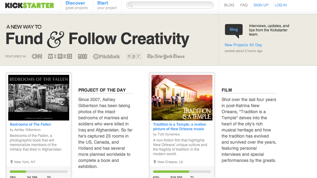Open the Blog speech bubble icon

(234, 31)
